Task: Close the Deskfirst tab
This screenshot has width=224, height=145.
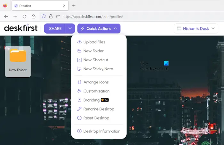Action: 64,6
